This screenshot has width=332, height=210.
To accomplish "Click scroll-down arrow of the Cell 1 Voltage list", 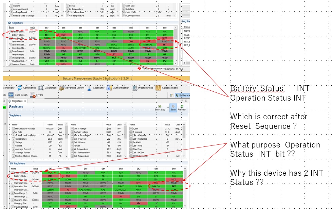I will coord(125,156).
